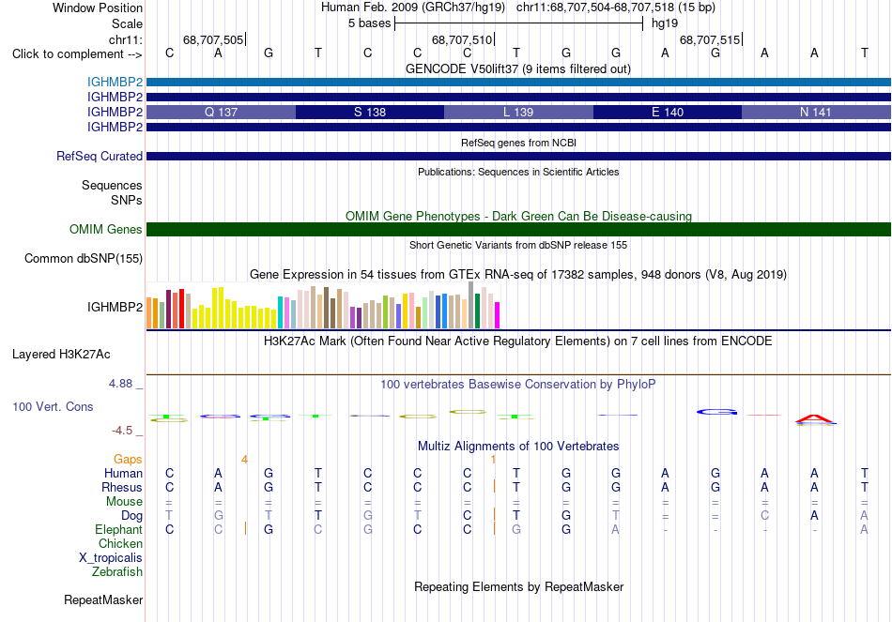The image size is (892, 622).
Task: Open 'Publications: Sequences in Scientific Articles' title
Action: tap(518, 172)
